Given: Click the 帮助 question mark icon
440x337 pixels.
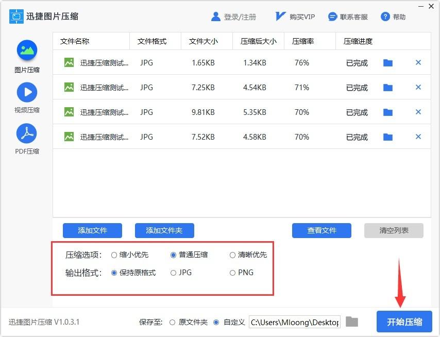Looking at the screenshot, I should [385, 17].
